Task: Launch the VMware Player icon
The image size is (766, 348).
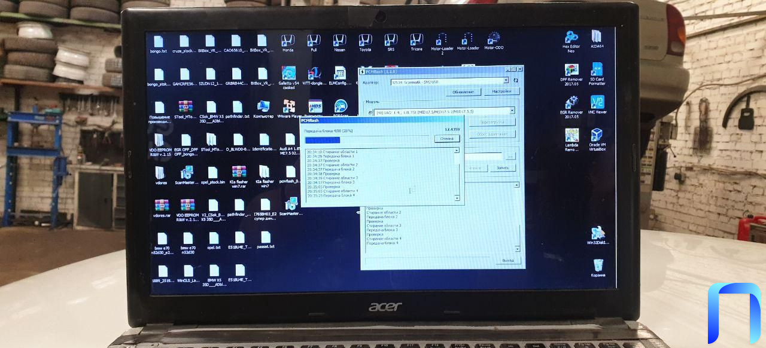Action: point(288,109)
